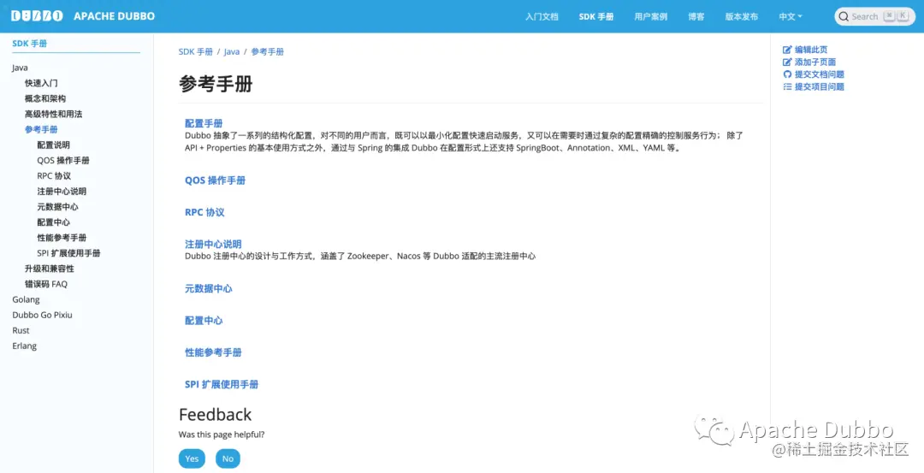Select Golang in the sidebar
Image resolution: width=924 pixels, height=473 pixels.
click(26, 299)
